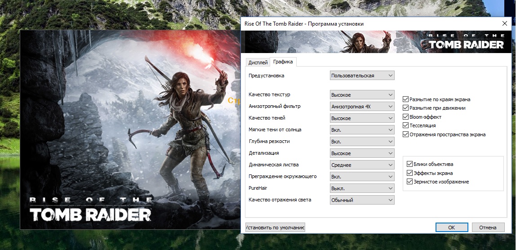The image size is (516, 250).
Task: Open the Предустановка dropdown
Action: pyautogui.click(x=362, y=76)
